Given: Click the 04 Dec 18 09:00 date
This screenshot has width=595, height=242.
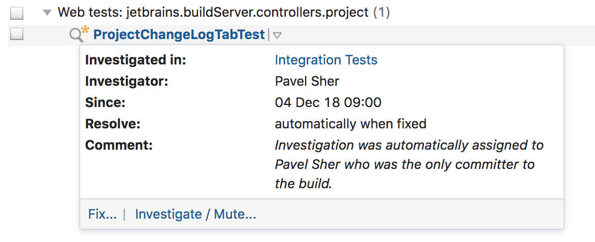Looking at the screenshot, I should (328, 102).
